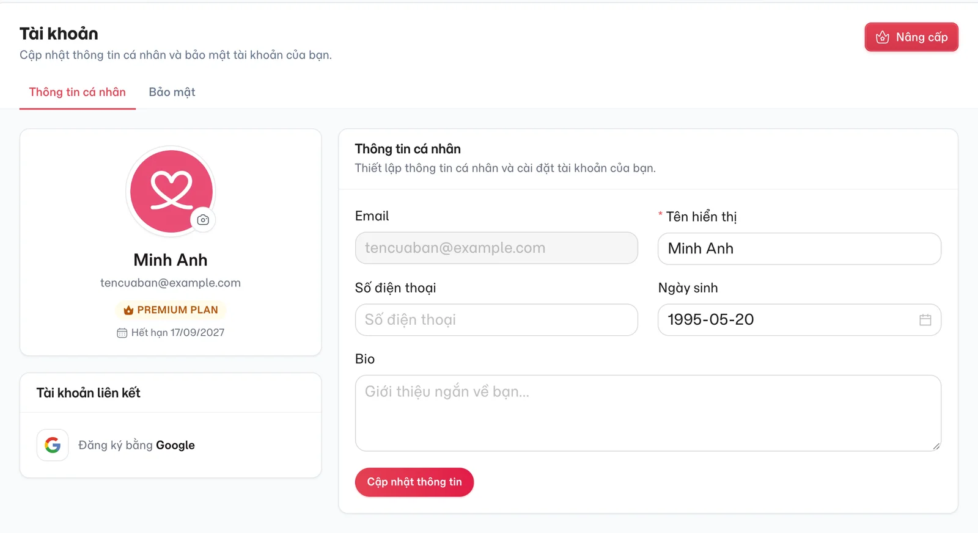978x533 pixels.
Task: Select the Thông tin cá nhân tab
Action: point(78,92)
